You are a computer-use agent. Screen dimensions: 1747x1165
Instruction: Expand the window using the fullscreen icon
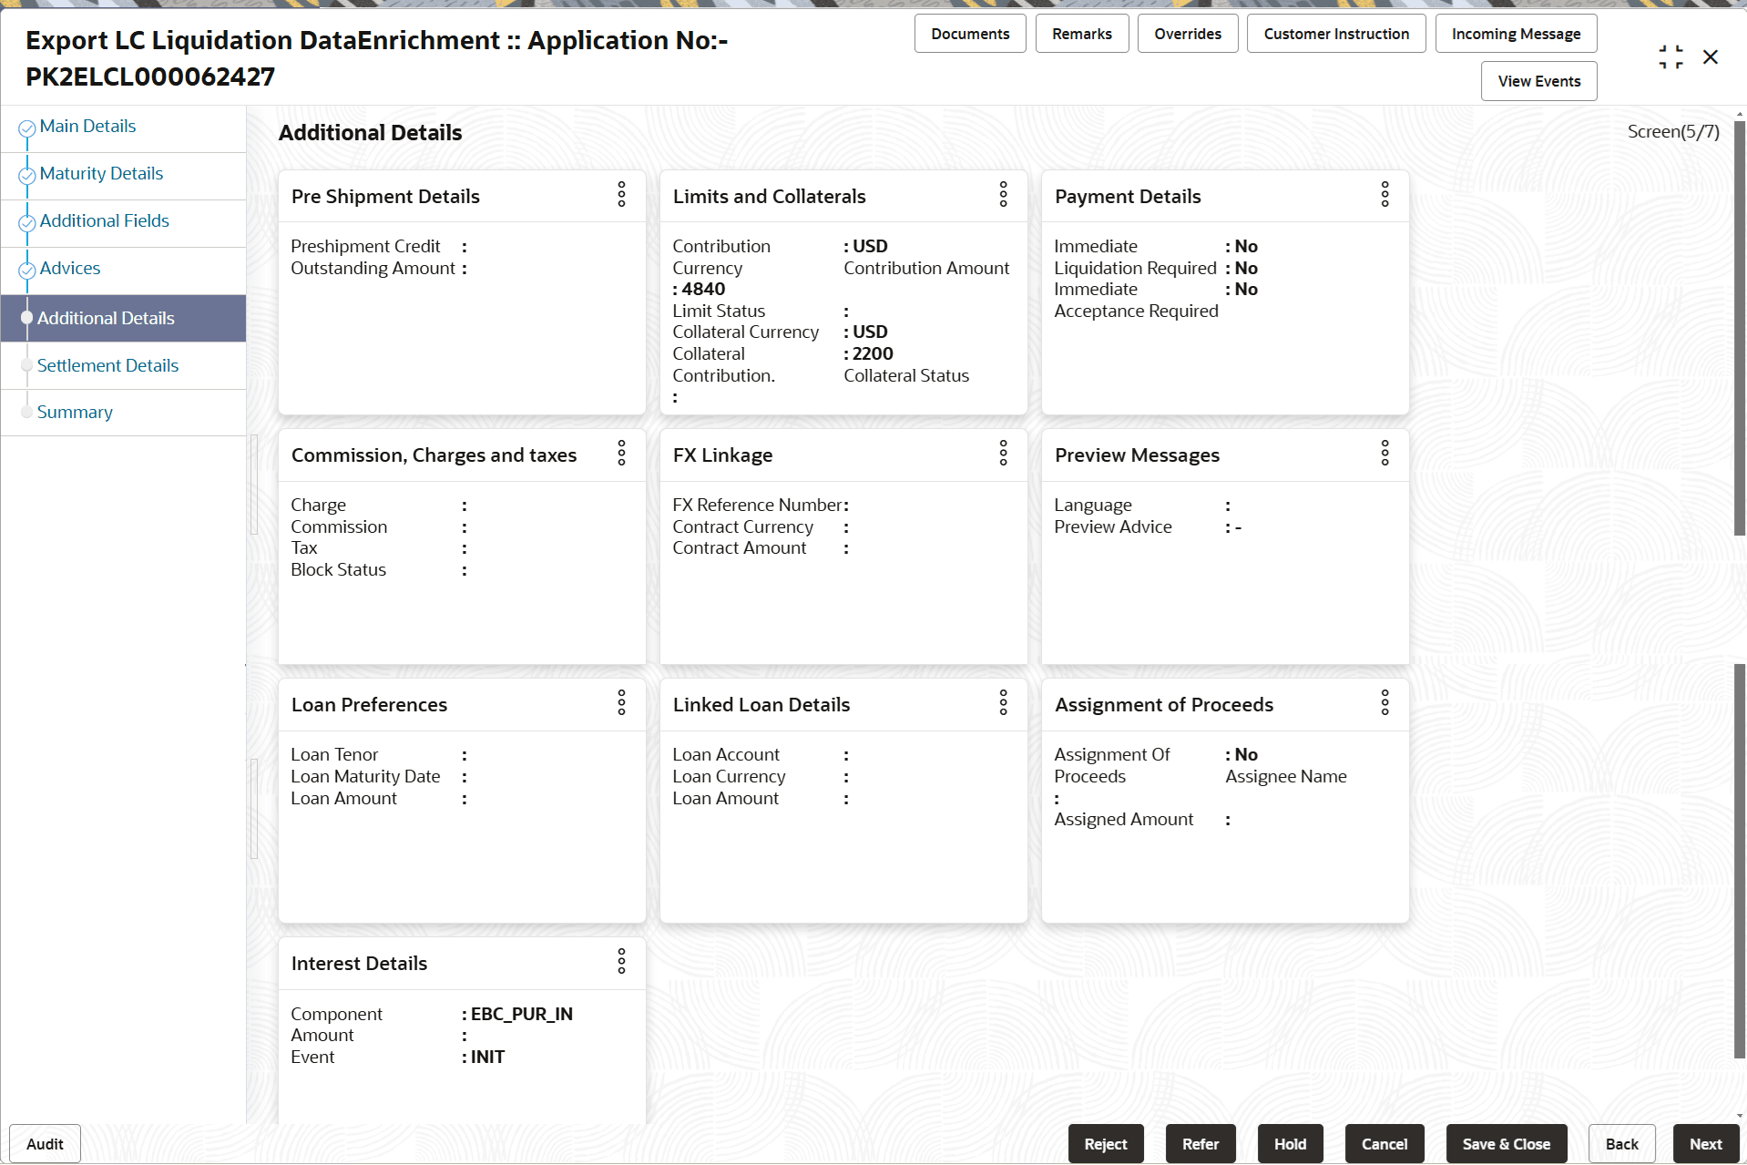click(x=1670, y=56)
